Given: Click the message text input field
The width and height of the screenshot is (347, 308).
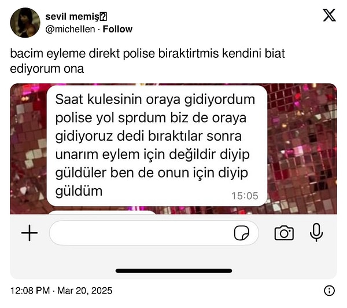Looking at the screenshot, I should click(154, 233).
